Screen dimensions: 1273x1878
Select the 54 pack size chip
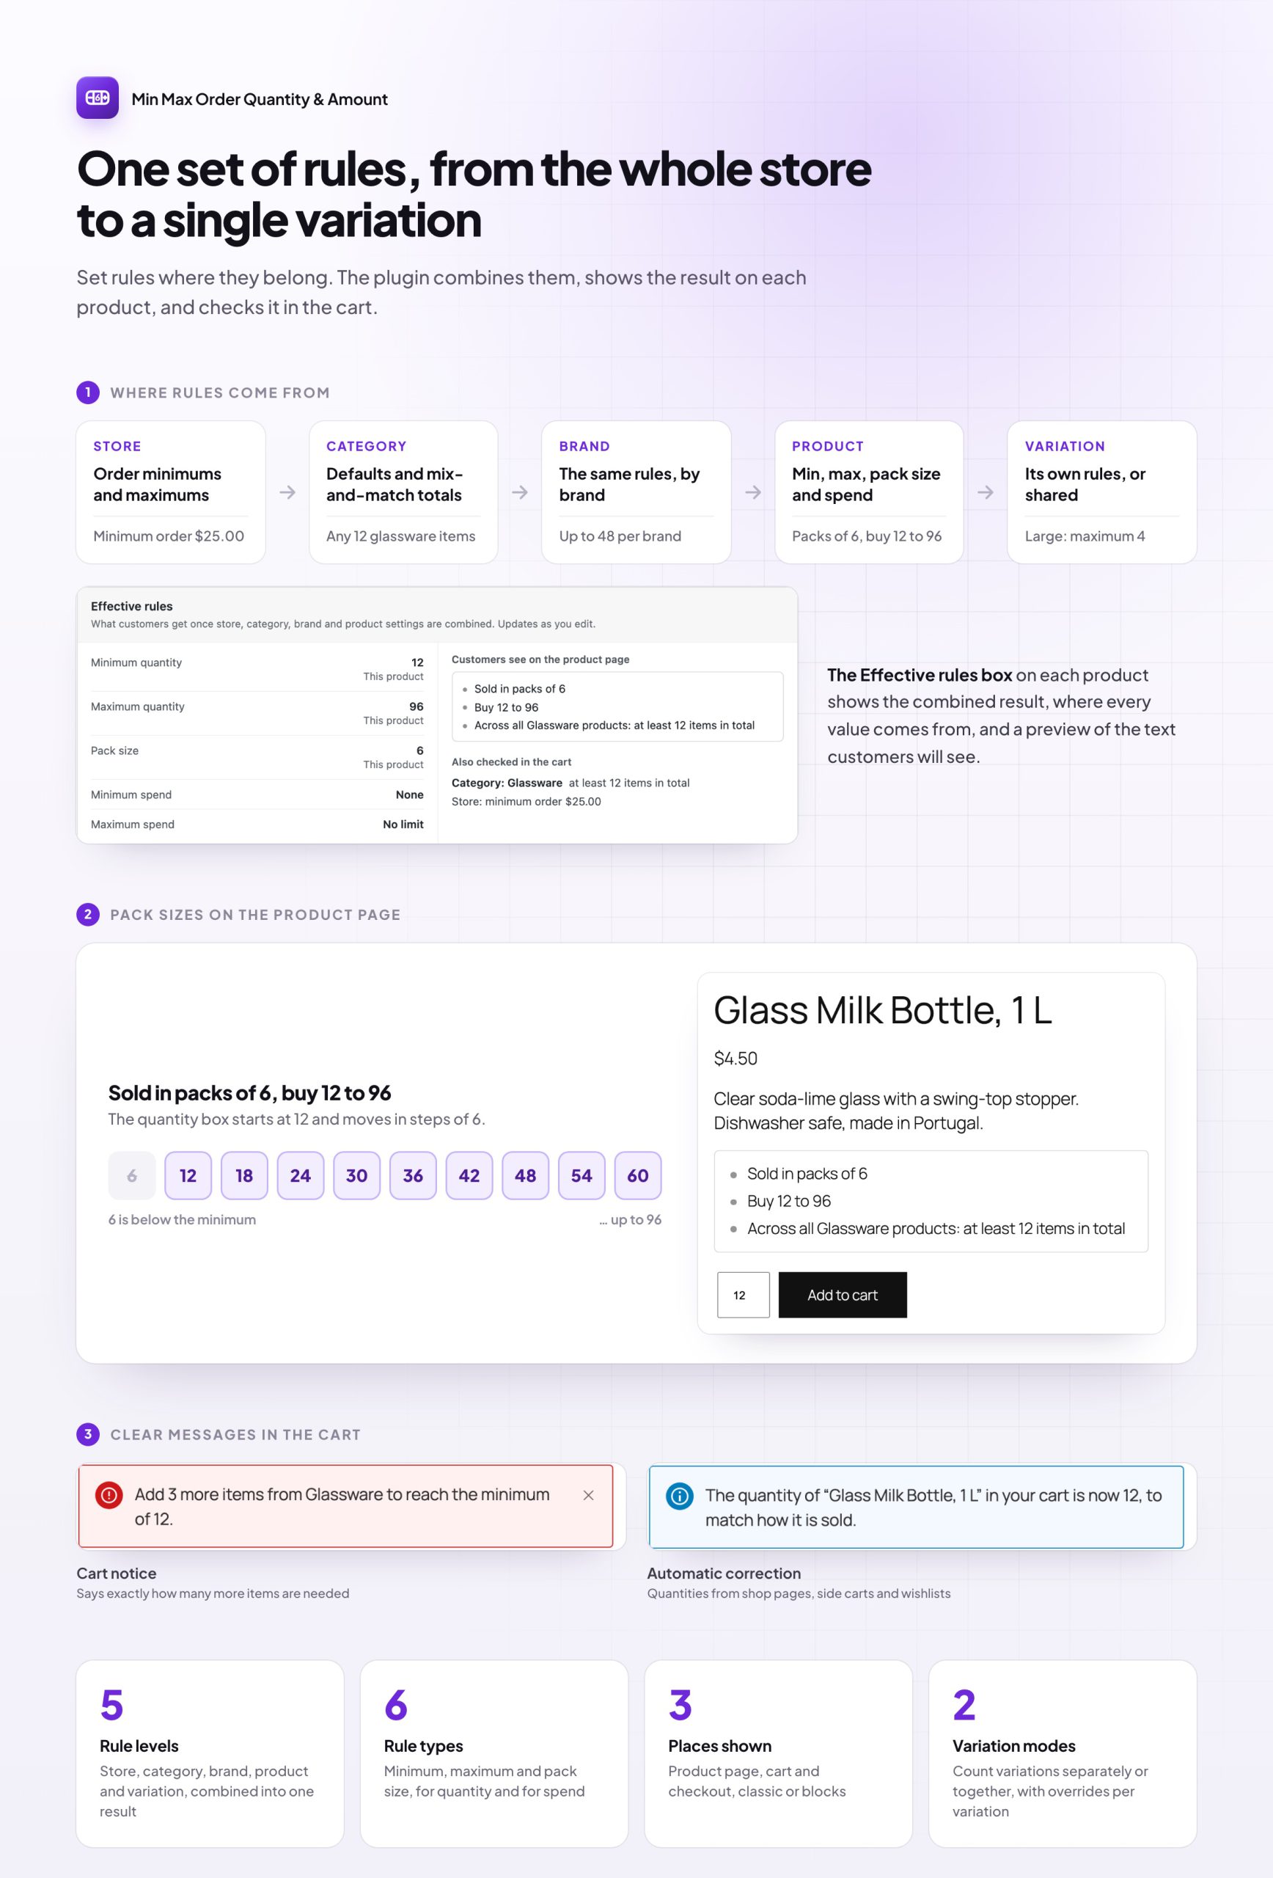point(582,1175)
